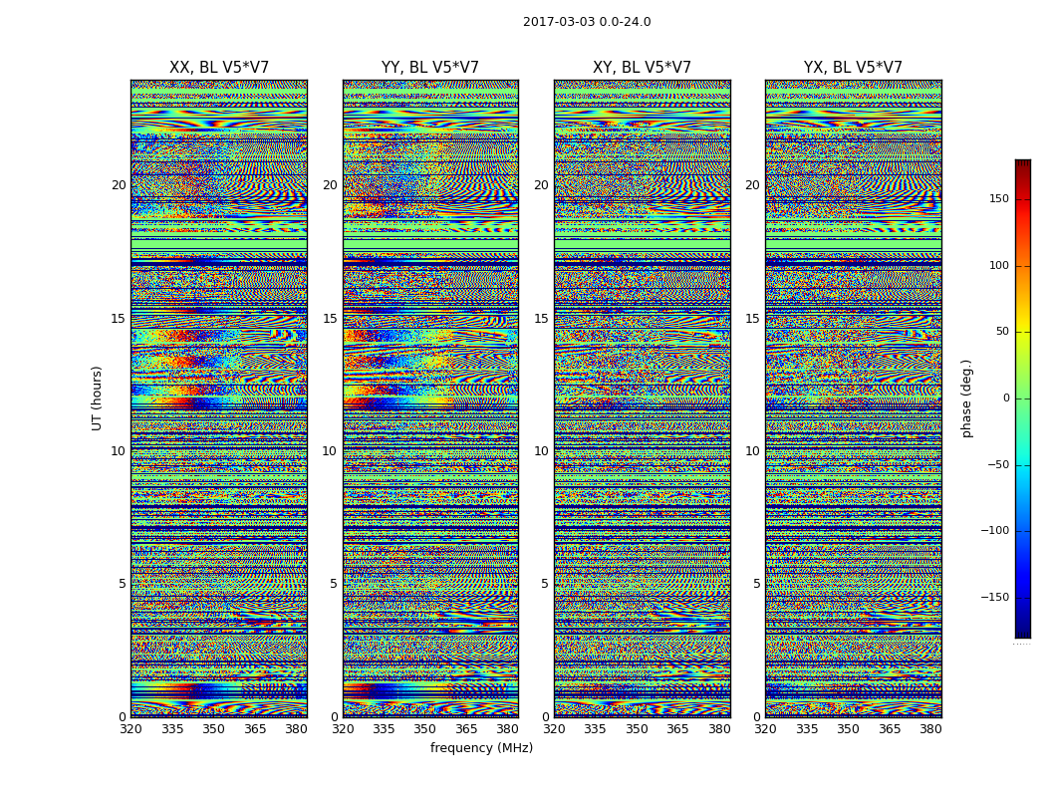Click inside the YX phase plot
The width and height of the screenshot is (1046, 797).
[853, 398]
